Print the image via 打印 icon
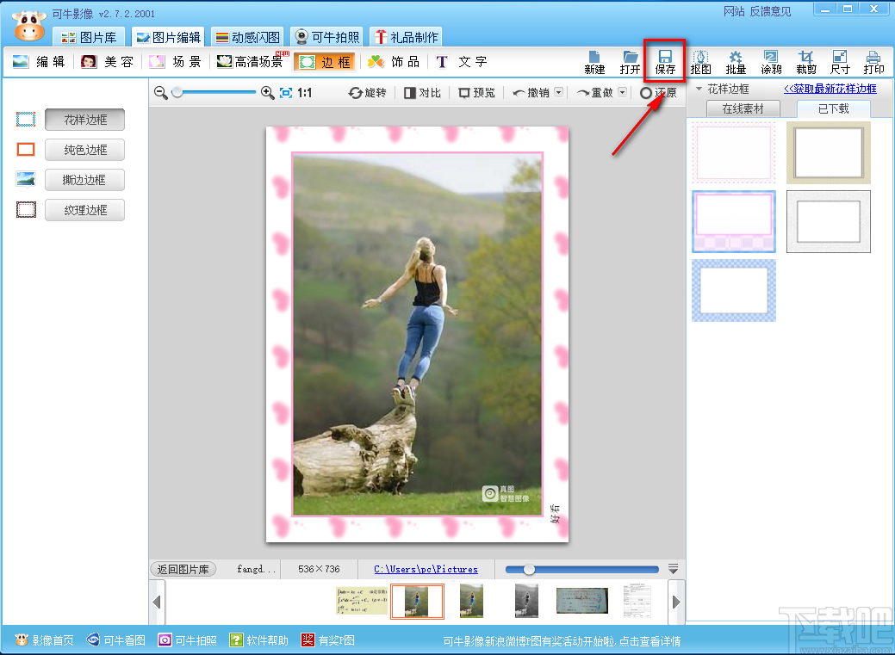 pos(873,62)
